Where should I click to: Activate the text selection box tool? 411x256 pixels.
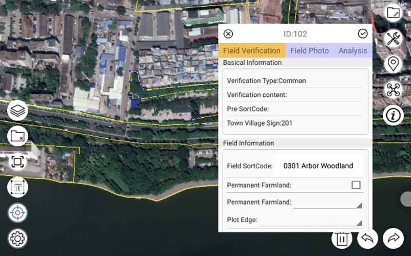pos(17,187)
